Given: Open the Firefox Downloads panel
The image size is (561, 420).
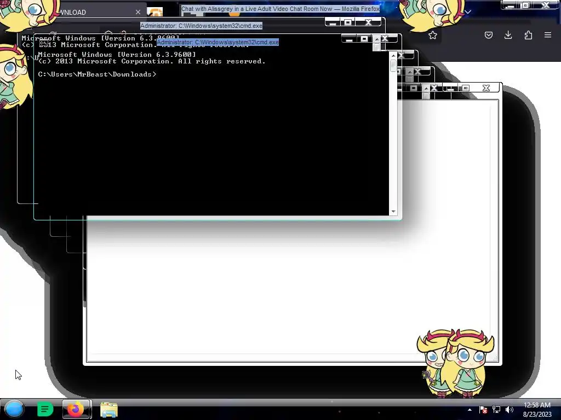Looking at the screenshot, I should click(x=508, y=35).
